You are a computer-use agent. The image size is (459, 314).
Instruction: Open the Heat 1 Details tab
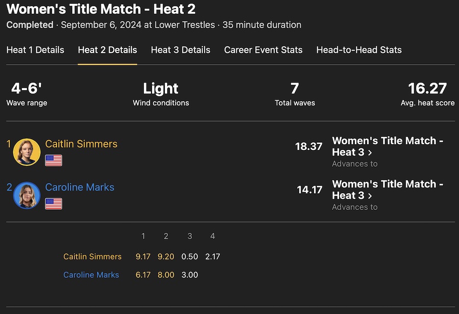point(35,50)
